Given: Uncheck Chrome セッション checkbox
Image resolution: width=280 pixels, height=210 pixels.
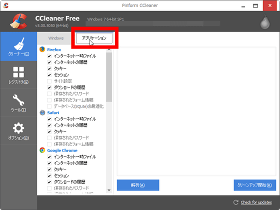Looking at the screenshot, I should (49, 175).
